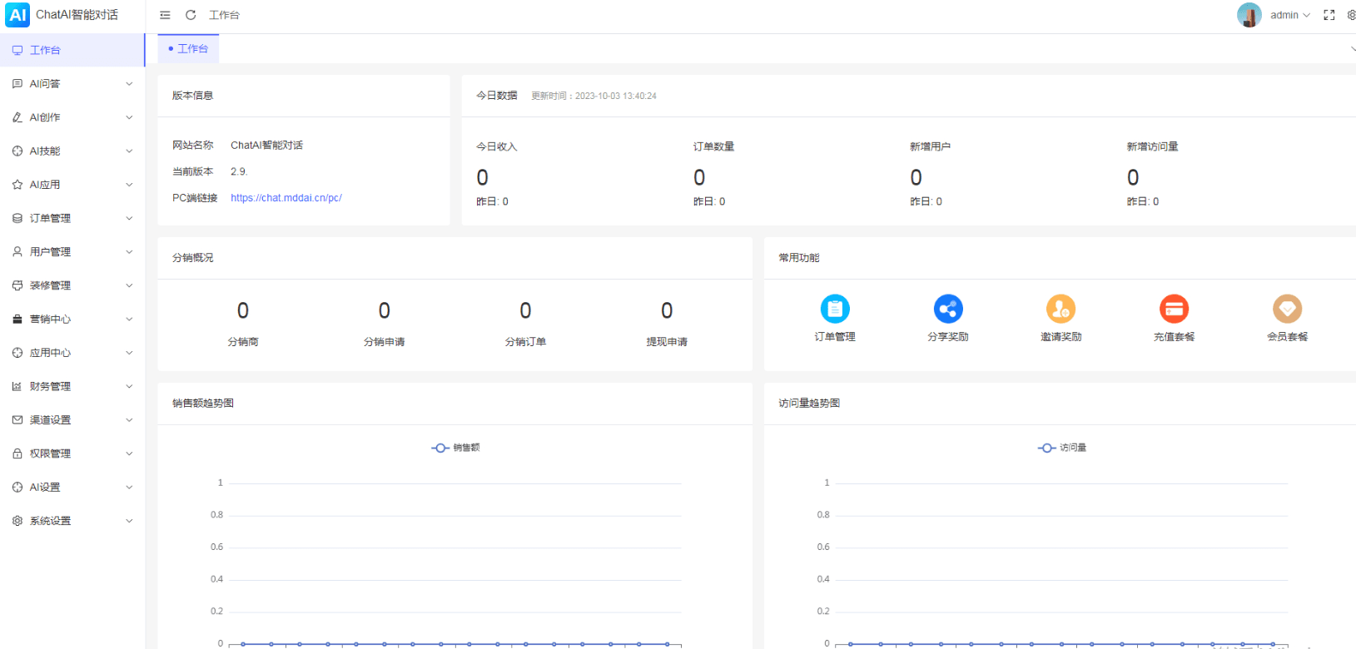Open the PC link chat.mddai.cn/pc
The height and width of the screenshot is (649, 1356).
[286, 198]
